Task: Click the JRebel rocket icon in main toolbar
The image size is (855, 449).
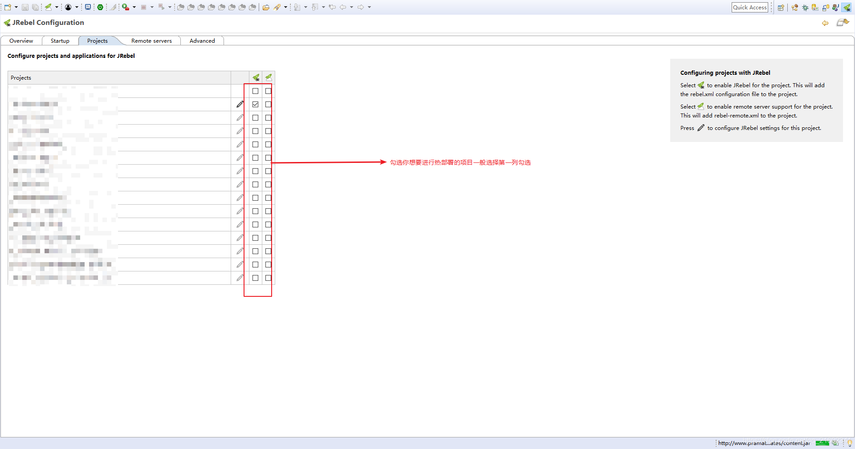Action: [48, 7]
